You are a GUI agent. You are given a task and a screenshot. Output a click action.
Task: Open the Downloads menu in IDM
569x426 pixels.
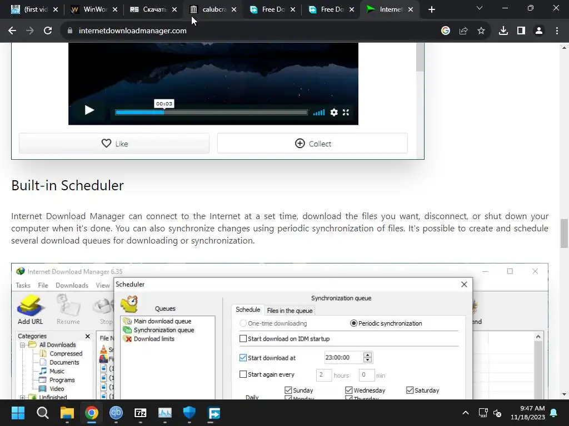click(x=72, y=286)
